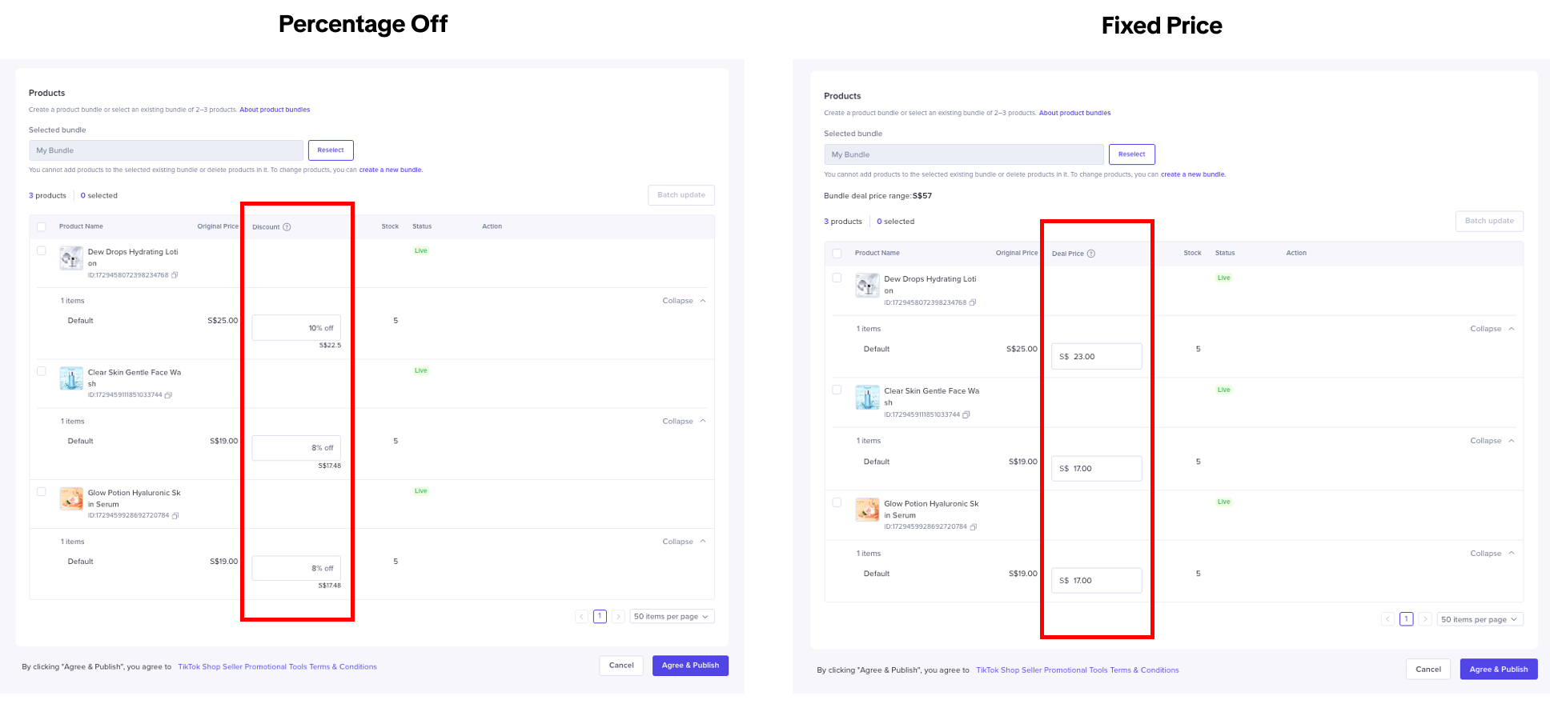Tick the Dew Drops checkbox in Percentage Off panel
1550x720 pixels.
(42, 250)
